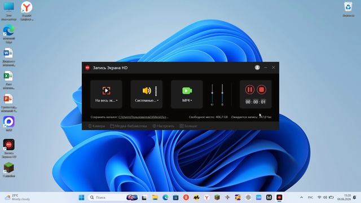Viewport: 361px width, 203px height.
Task: Open the save folder path link
Action: [x=143, y=117]
